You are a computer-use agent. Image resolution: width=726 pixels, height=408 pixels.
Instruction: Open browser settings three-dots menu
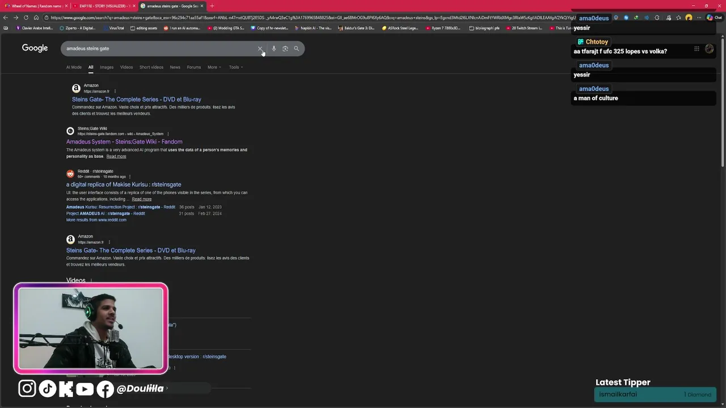point(698,18)
